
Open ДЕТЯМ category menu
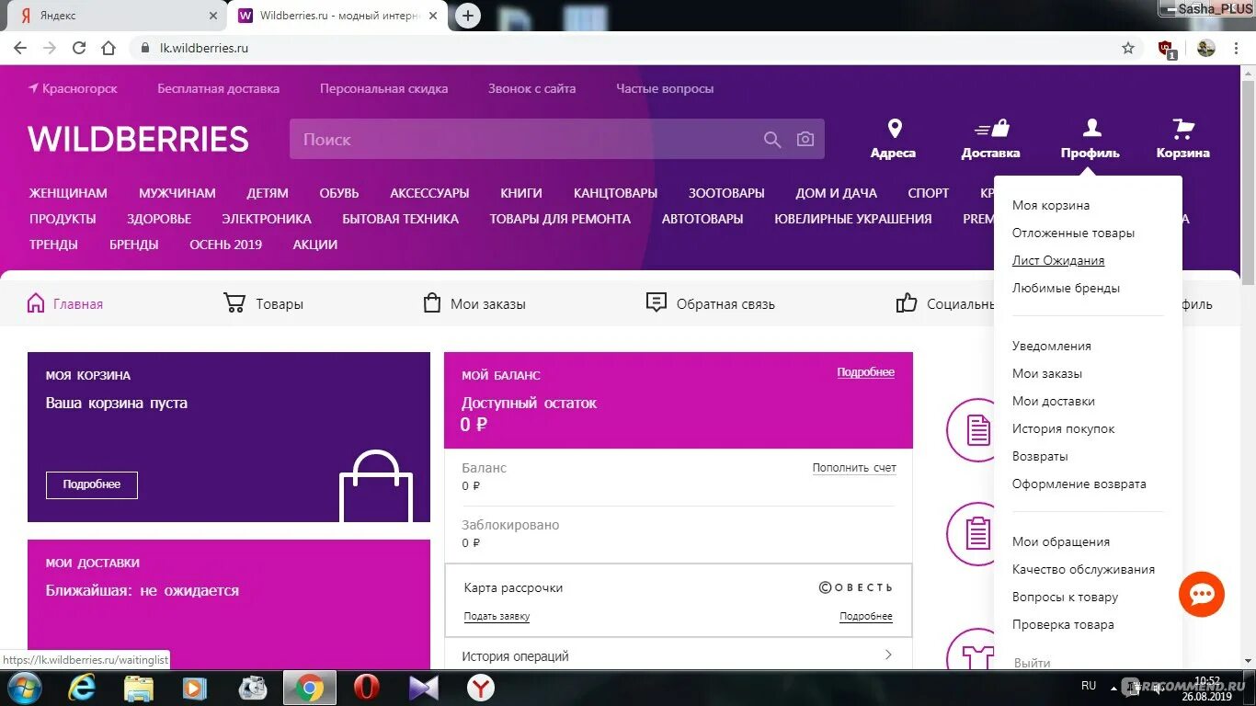coord(268,193)
